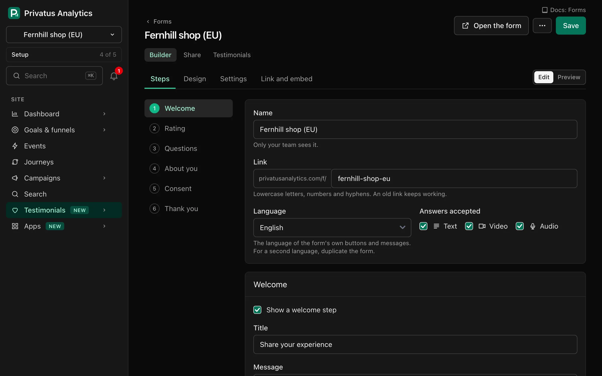This screenshot has width=602, height=376.
Task: Expand the Campaigns chevron
Action: click(x=104, y=178)
